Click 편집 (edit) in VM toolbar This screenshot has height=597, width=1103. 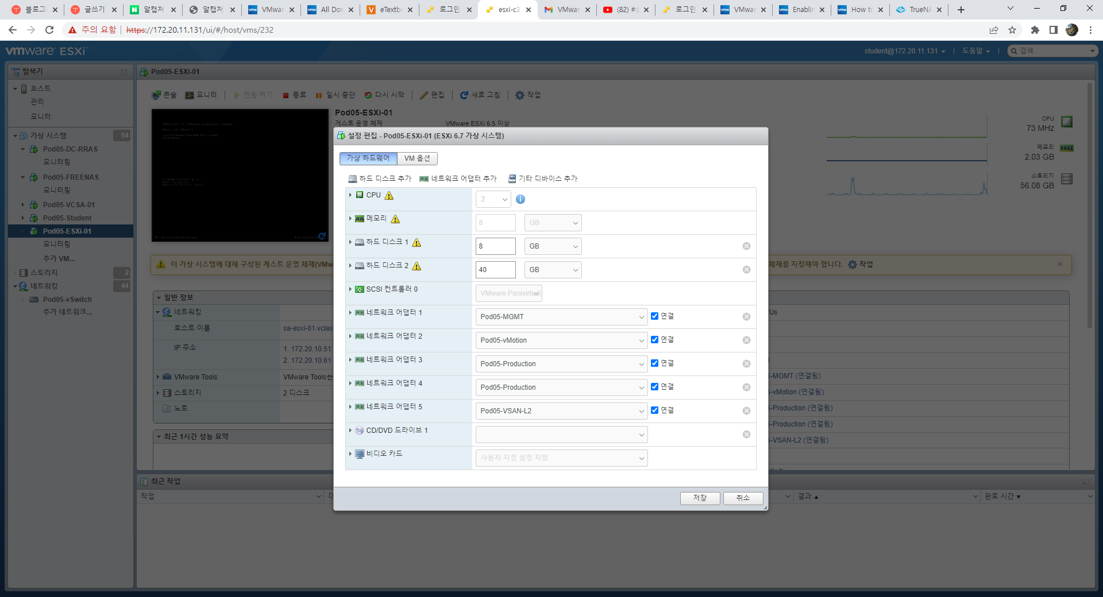coord(432,95)
